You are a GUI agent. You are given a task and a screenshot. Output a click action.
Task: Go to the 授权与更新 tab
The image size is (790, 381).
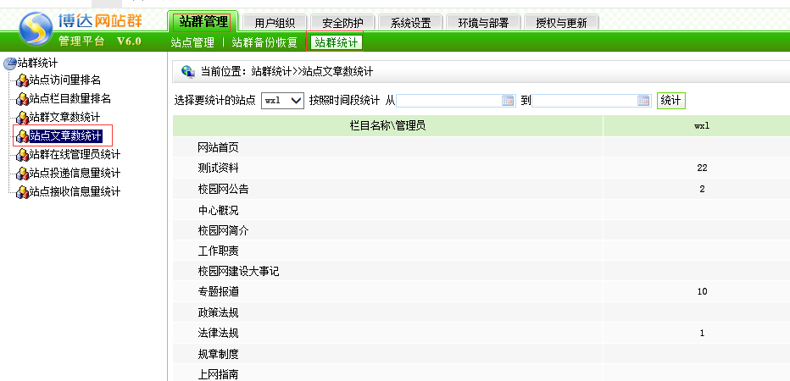(560, 23)
